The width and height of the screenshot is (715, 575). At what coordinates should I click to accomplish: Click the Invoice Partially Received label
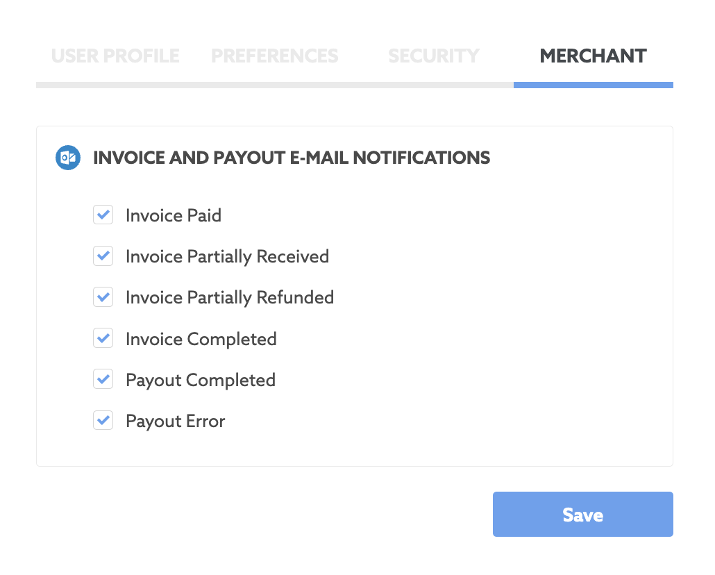pyautogui.click(x=227, y=257)
